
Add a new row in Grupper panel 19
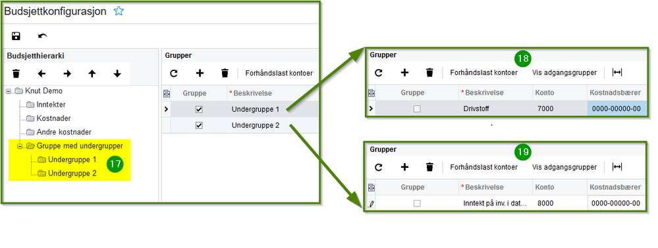point(404,167)
